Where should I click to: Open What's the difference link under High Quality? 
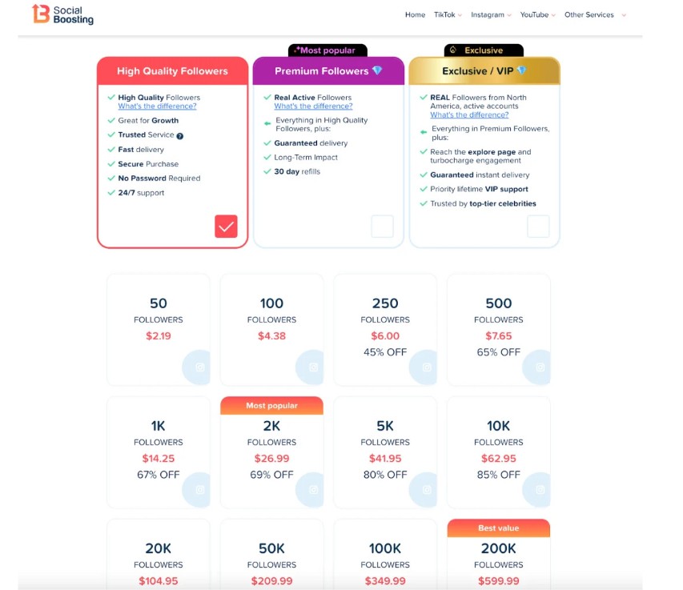click(x=157, y=106)
